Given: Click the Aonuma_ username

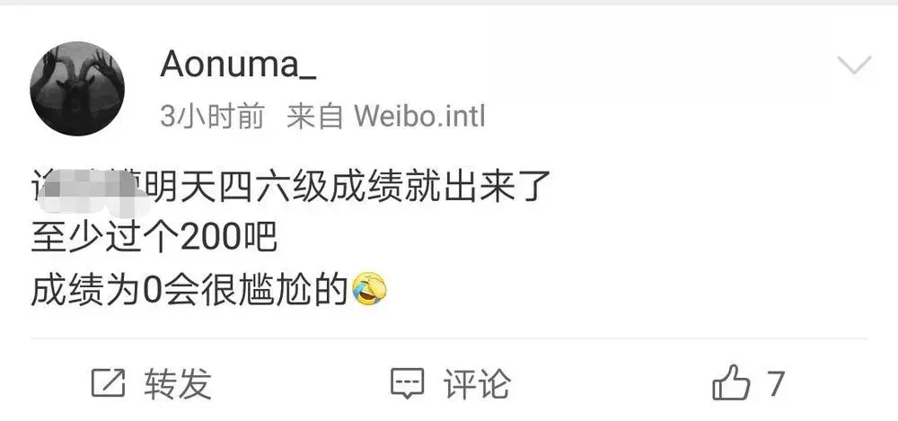Looking at the screenshot, I should click(238, 65).
